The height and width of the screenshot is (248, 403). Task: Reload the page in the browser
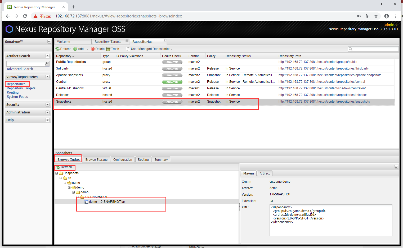pyautogui.click(x=25, y=16)
